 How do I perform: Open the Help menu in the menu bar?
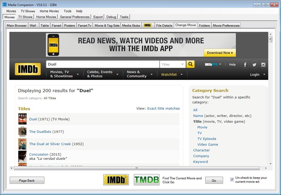pos(79,11)
